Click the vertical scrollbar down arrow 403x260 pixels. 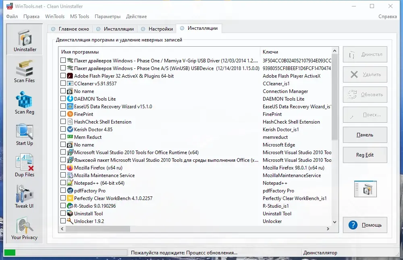click(334, 222)
